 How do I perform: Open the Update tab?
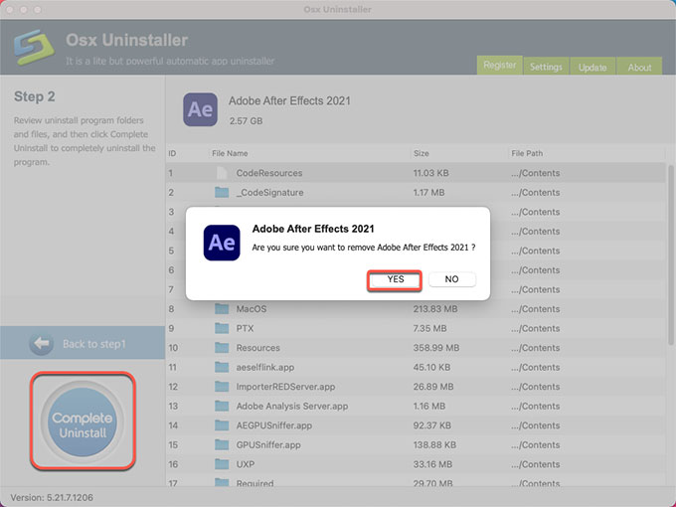pos(592,67)
